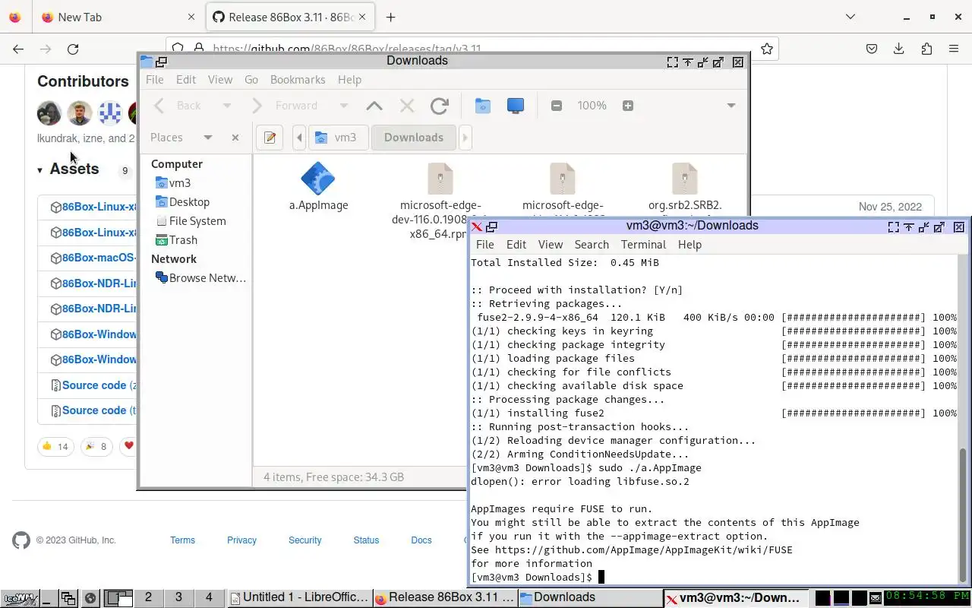972x608 pixels.
Task: Open a new browser tab with plus
Action: pyautogui.click(x=390, y=17)
